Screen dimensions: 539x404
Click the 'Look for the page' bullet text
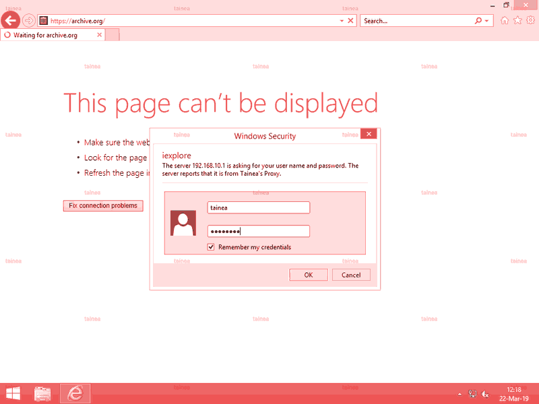pos(115,158)
